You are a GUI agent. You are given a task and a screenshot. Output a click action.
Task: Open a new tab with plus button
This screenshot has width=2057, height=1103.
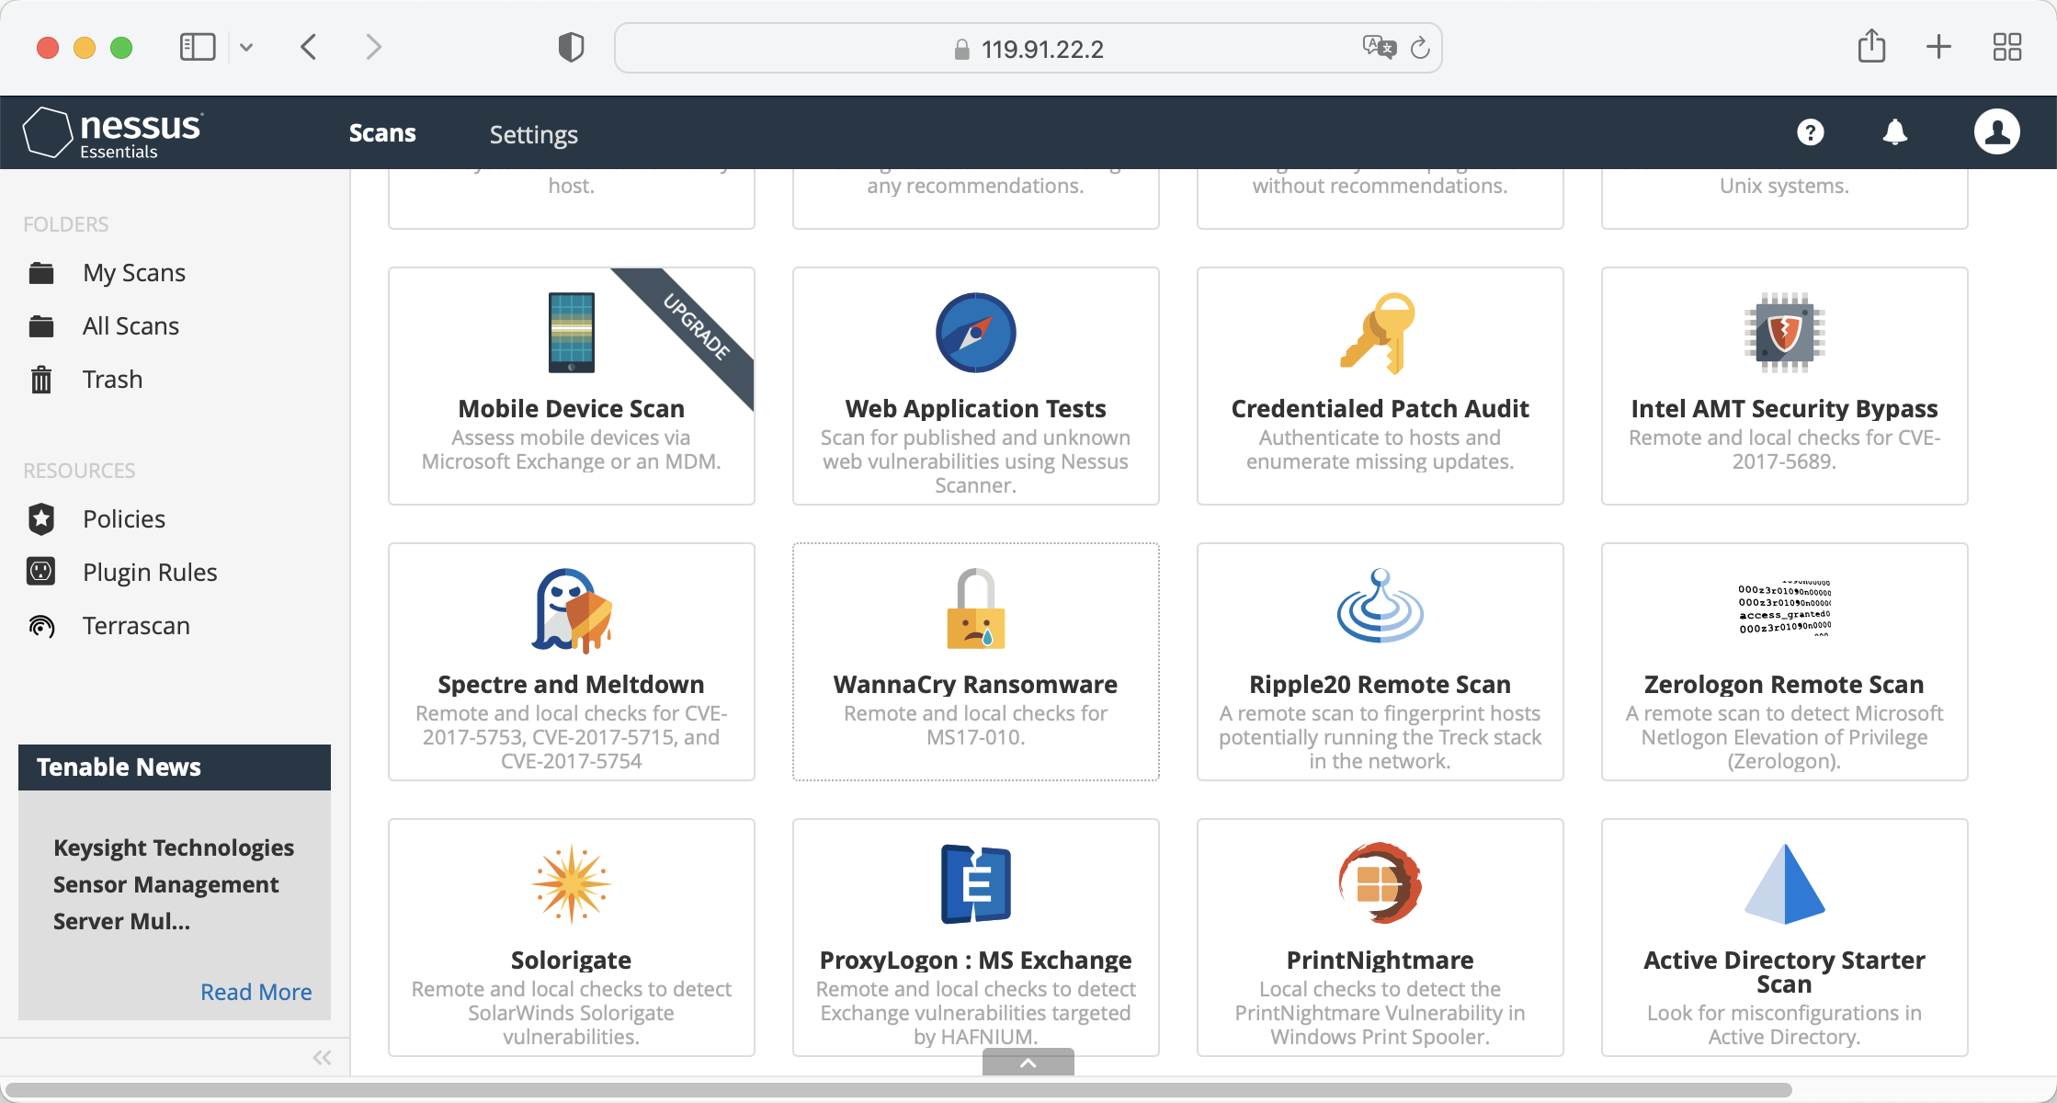[x=1938, y=47]
